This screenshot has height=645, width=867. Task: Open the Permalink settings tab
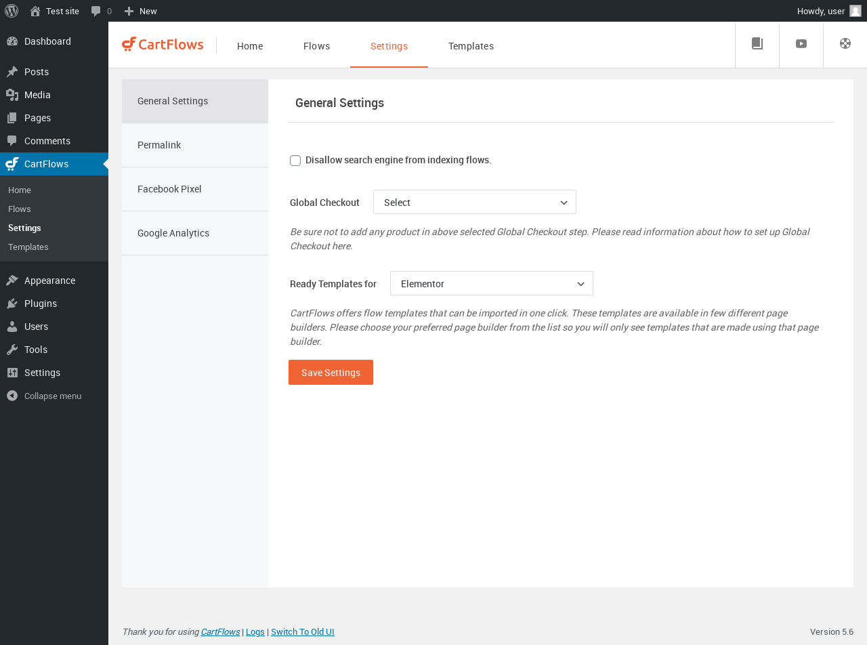tap(195, 145)
